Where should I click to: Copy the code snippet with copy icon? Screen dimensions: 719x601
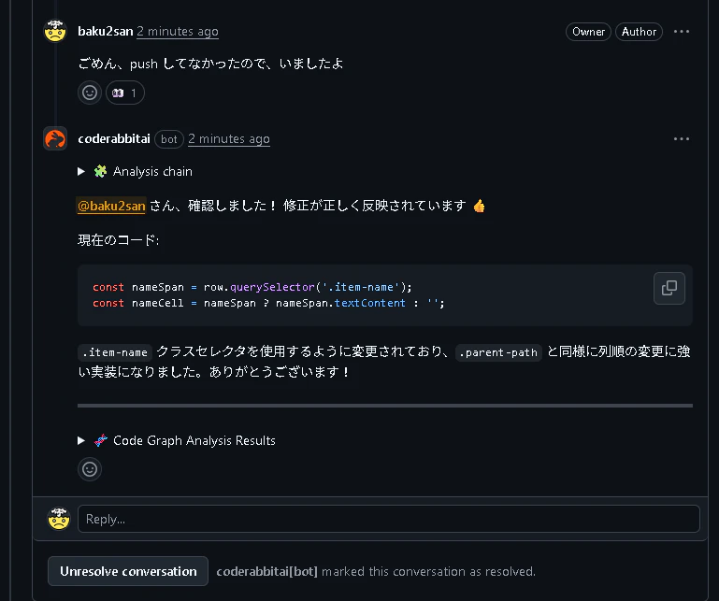tap(669, 288)
